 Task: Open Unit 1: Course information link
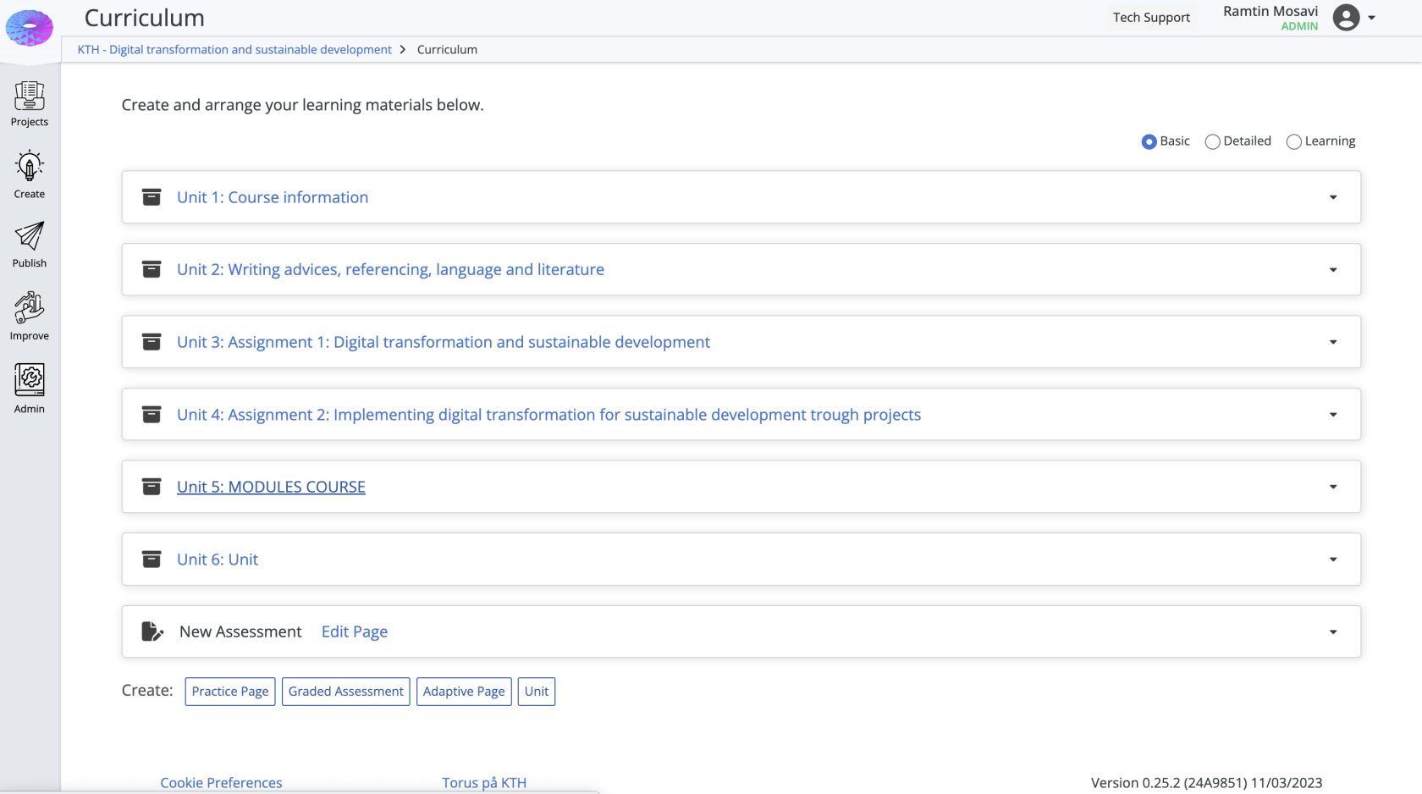click(x=273, y=197)
